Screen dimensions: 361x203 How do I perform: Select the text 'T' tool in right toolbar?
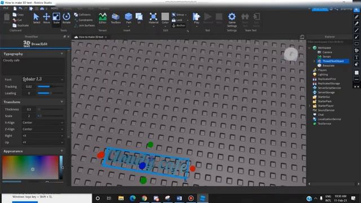coord(356,58)
